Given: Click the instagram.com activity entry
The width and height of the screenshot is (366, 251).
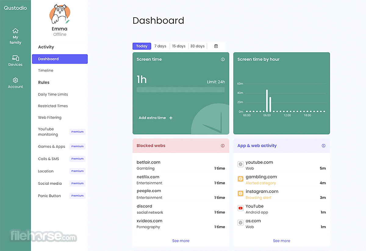Looking at the screenshot, I should click(x=282, y=194).
